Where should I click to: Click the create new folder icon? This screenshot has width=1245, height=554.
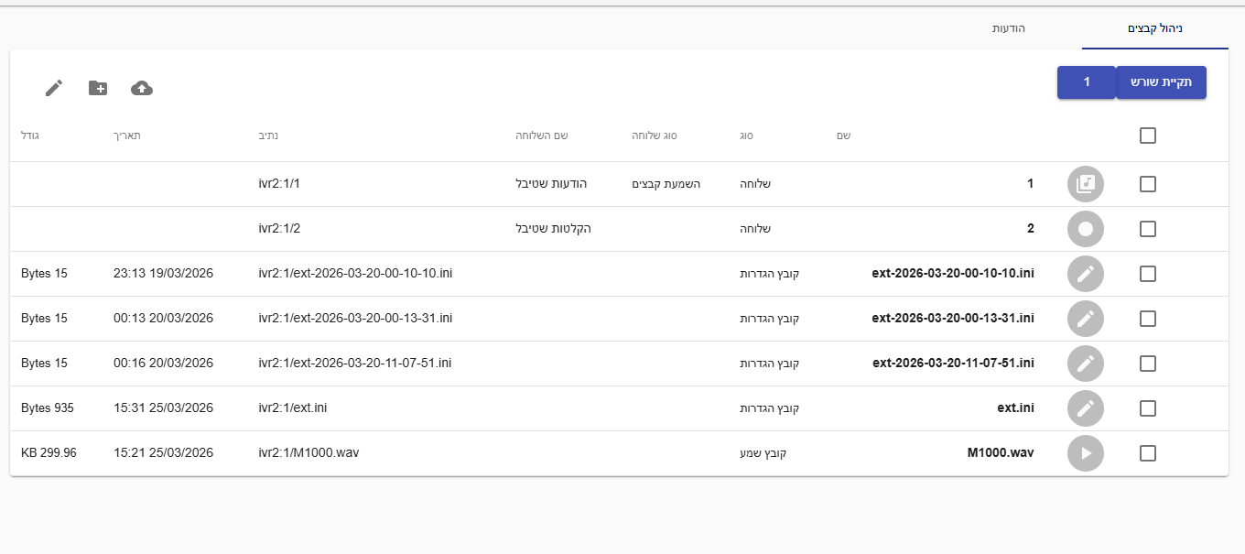(98, 88)
